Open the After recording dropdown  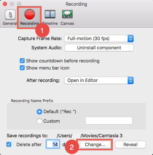point(99,81)
